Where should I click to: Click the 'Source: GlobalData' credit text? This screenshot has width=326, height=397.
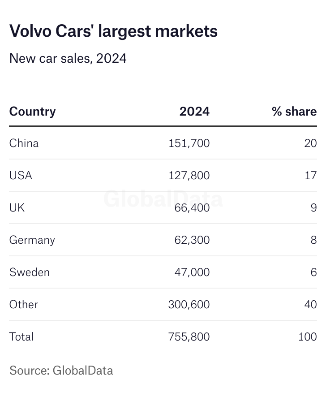coord(61,371)
